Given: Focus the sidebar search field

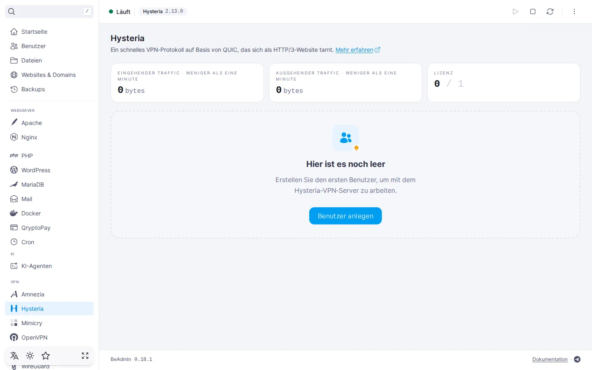Looking at the screenshot, I should point(49,12).
